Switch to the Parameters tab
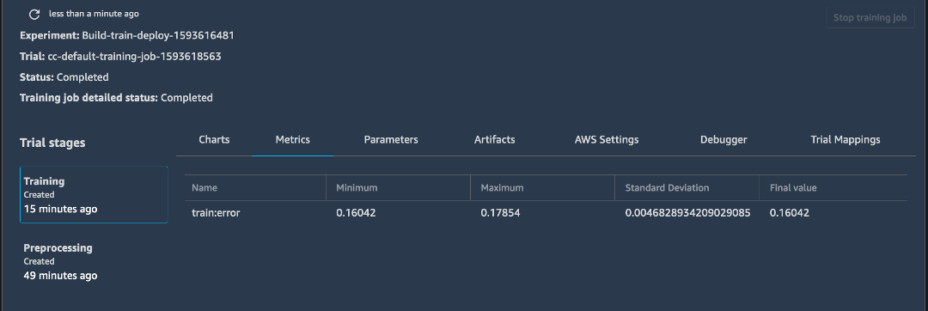The width and height of the screenshot is (928, 311). (x=391, y=139)
